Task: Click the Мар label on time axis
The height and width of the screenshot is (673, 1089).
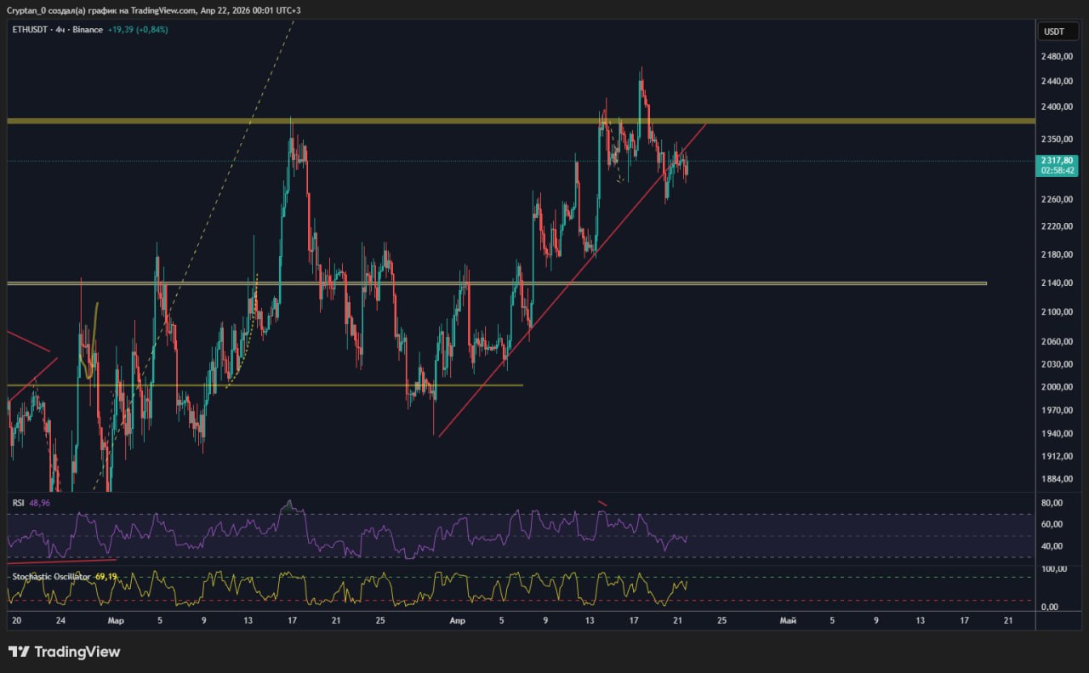Action: coord(117,620)
